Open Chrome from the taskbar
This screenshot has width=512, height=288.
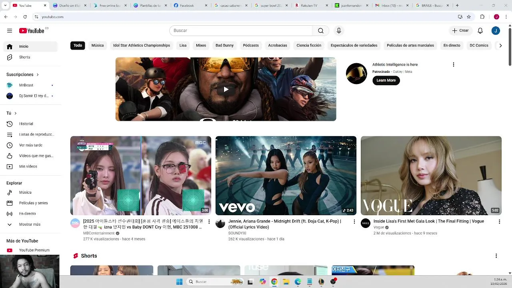274,282
